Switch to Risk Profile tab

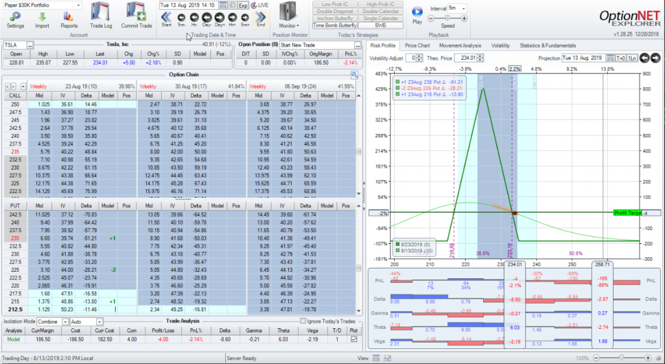(x=383, y=45)
